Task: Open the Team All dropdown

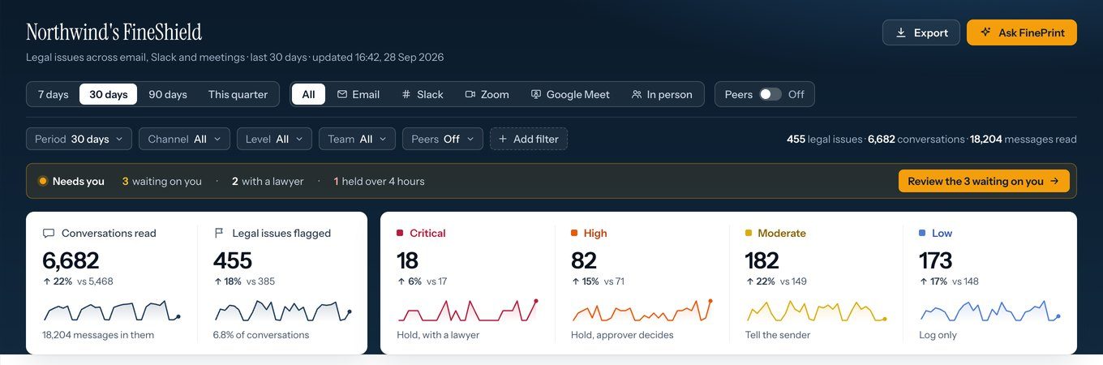Action: [x=358, y=139]
